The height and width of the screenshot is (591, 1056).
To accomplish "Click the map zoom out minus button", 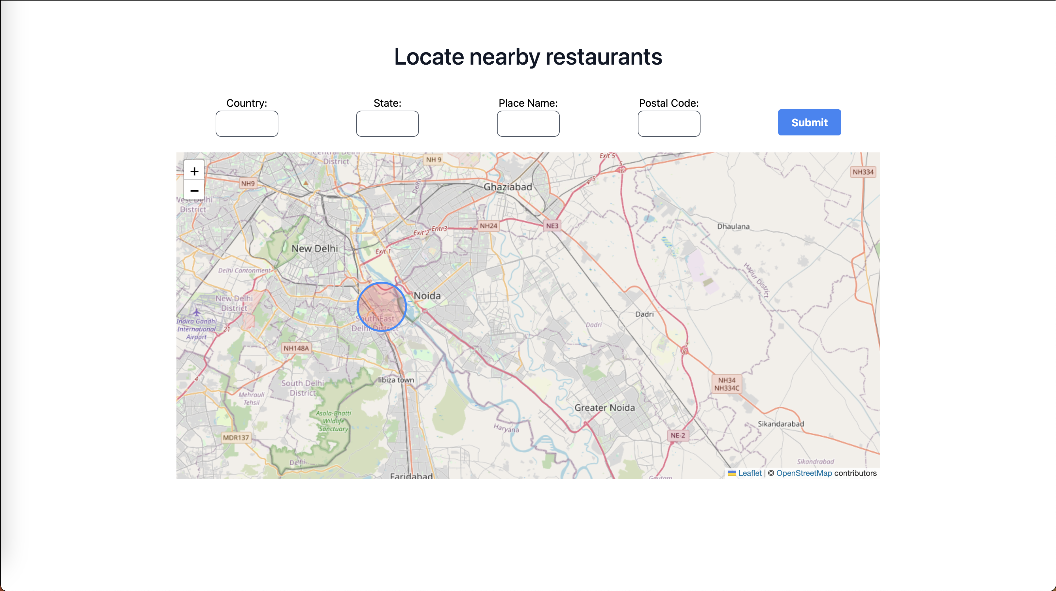I will (x=194, y=191).
